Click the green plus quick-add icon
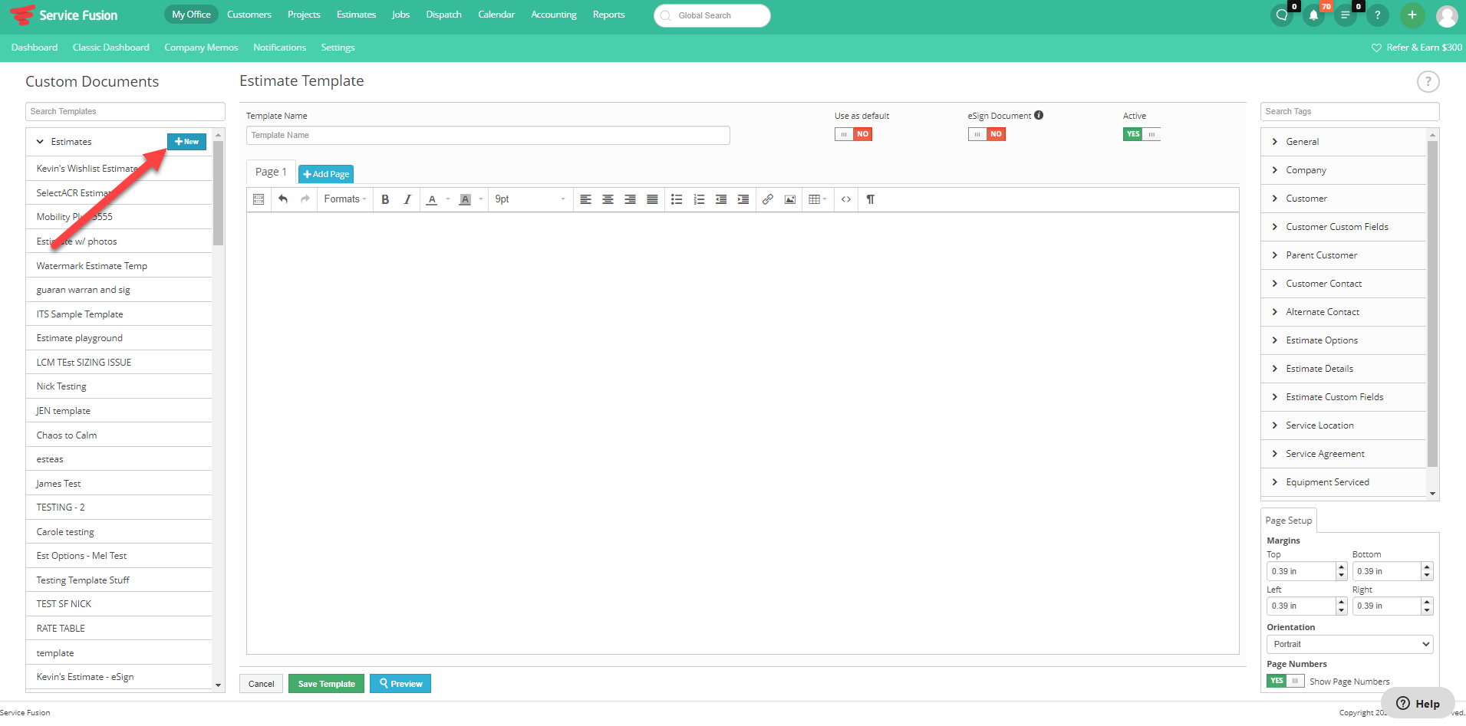Viewport: 1466px width, 726px height. 1412,15
